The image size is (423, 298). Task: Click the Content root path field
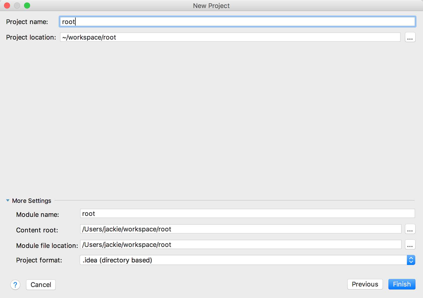[241, 229]
